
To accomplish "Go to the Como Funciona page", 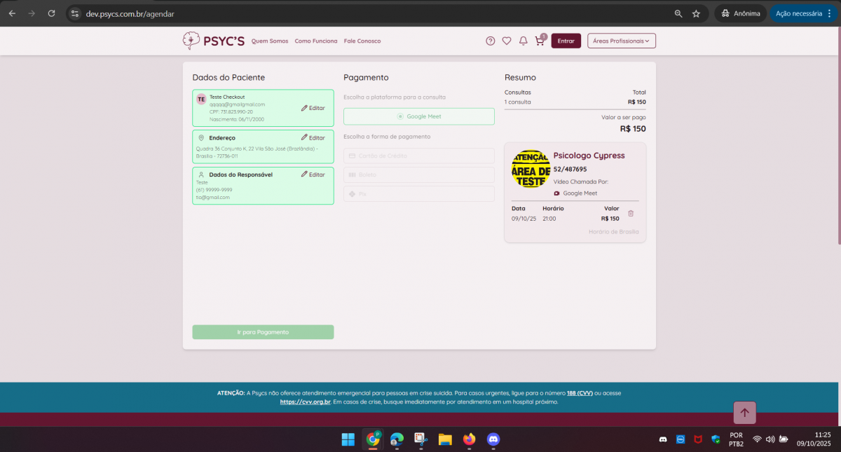I will (x=316, y=41).
